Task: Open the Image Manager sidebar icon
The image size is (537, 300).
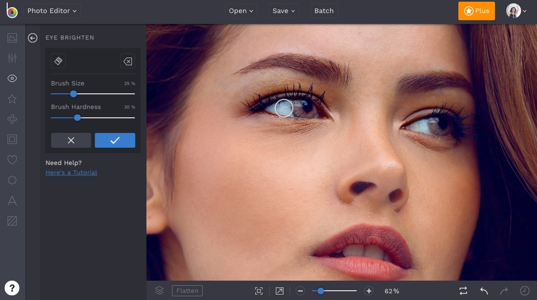Action: tap(12, 38)
